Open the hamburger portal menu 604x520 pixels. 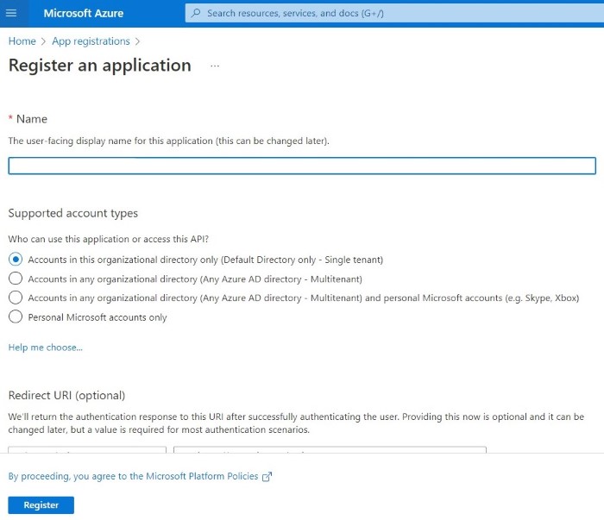point(11,13)
